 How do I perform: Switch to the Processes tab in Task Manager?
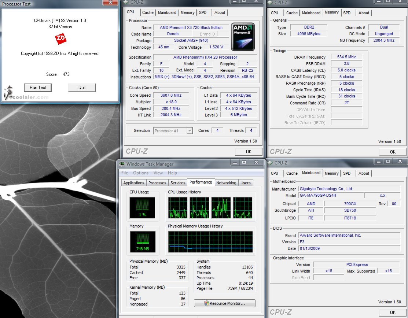(157, 183)
